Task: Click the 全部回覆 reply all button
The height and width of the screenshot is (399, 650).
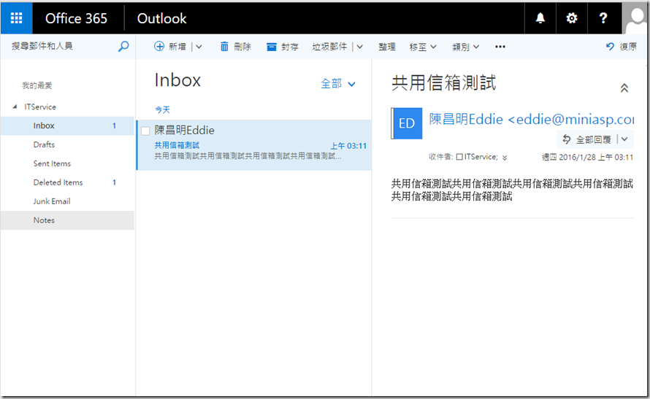Action: (588, 139)
